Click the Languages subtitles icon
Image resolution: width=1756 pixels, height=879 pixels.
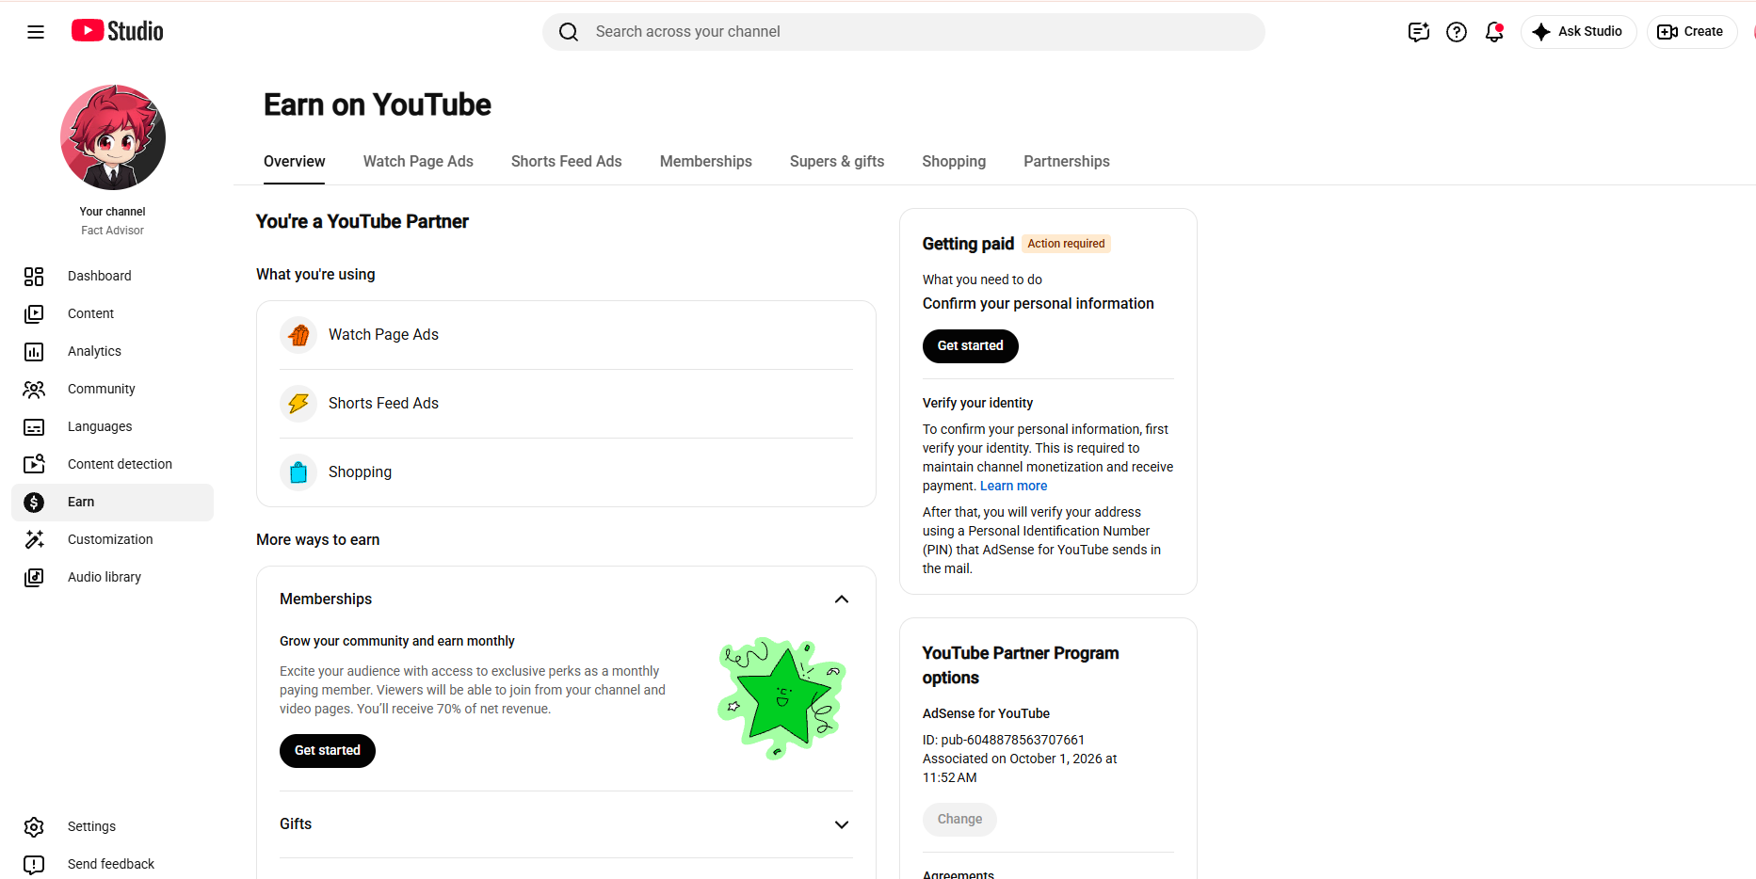[x=34, y=426]
